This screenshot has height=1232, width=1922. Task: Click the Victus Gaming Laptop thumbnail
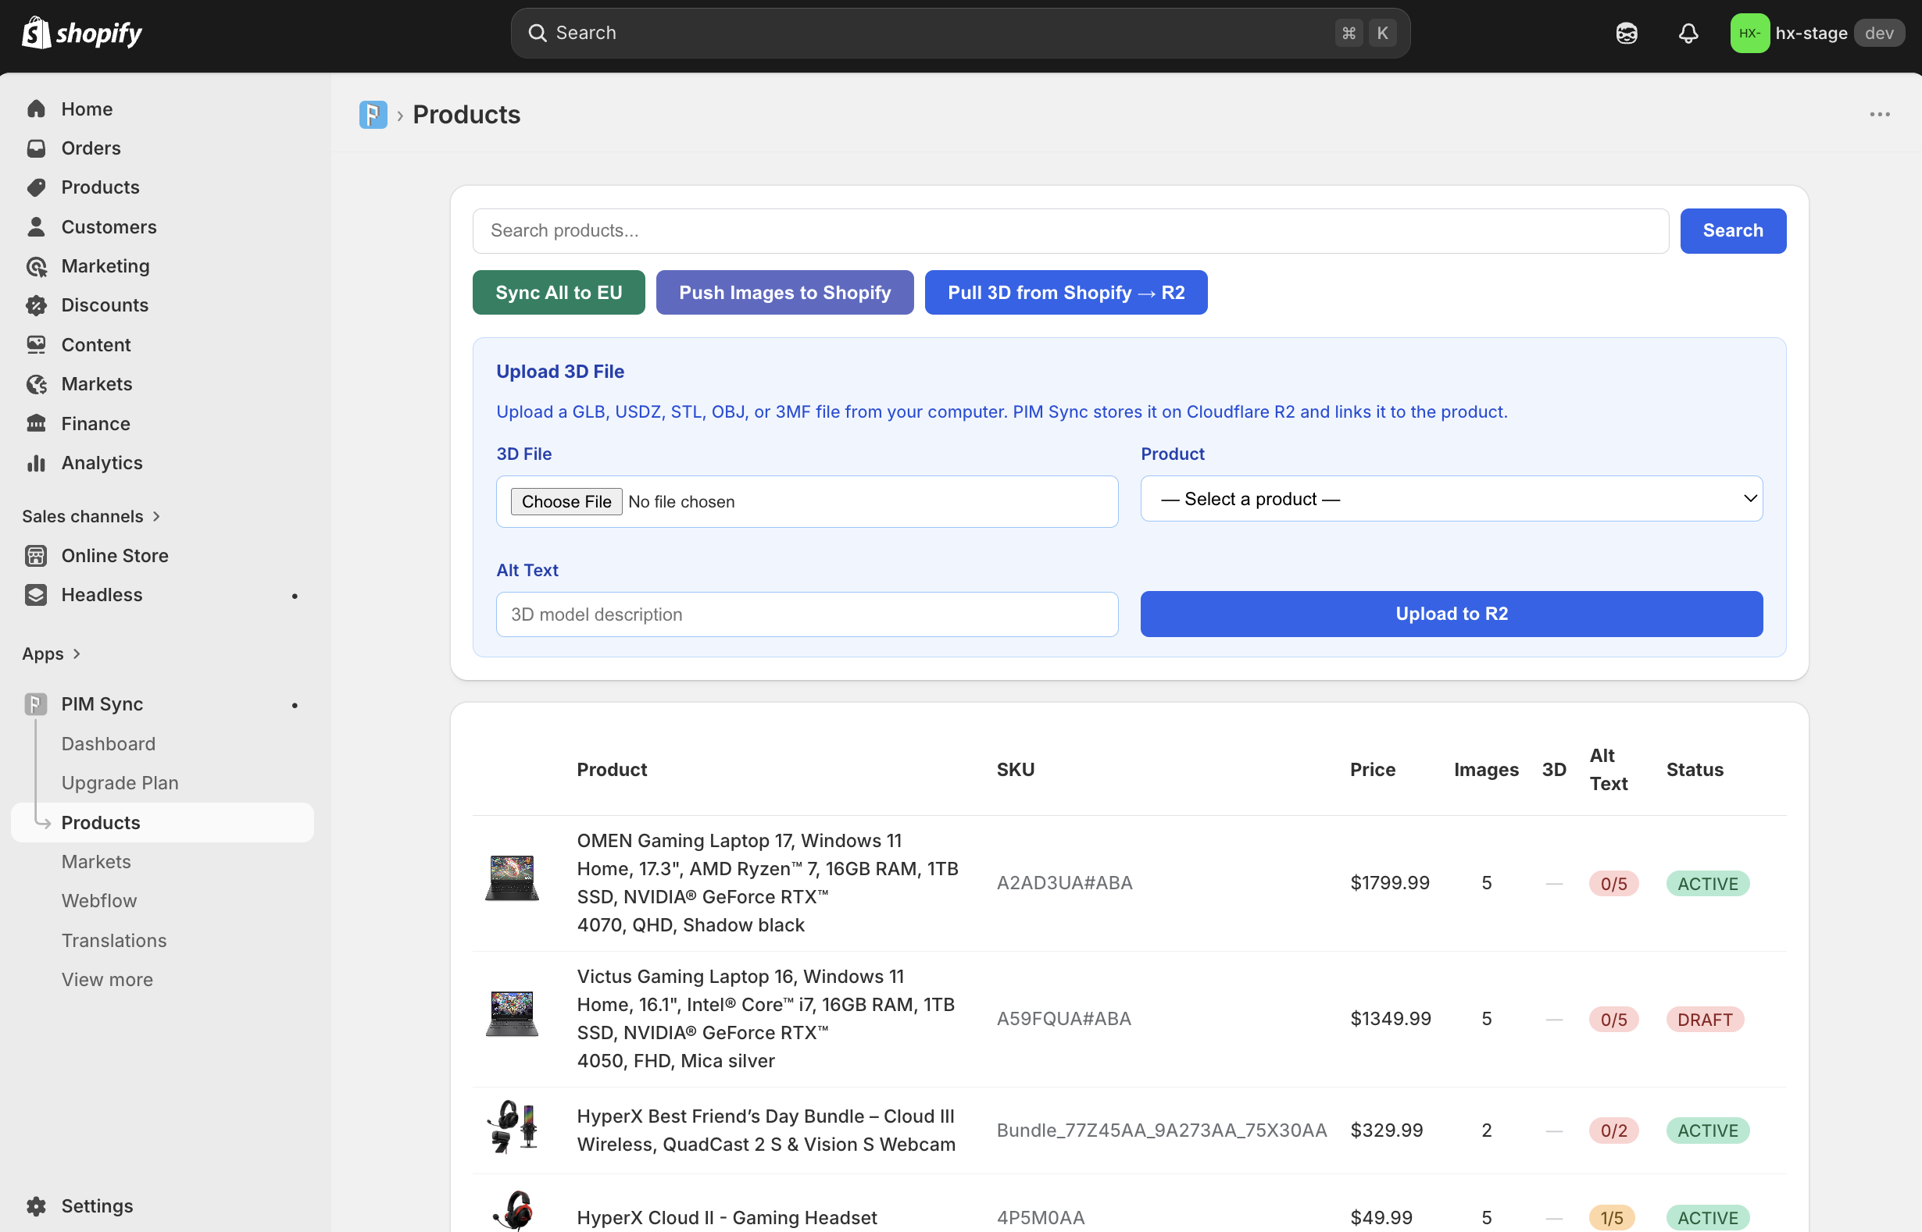pos(513,1014)
